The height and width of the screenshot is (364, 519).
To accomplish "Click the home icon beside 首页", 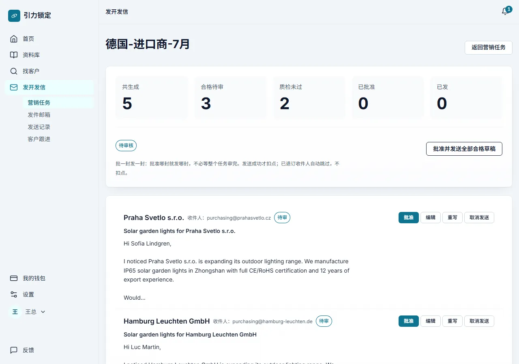I will click(x=14, y=39).
